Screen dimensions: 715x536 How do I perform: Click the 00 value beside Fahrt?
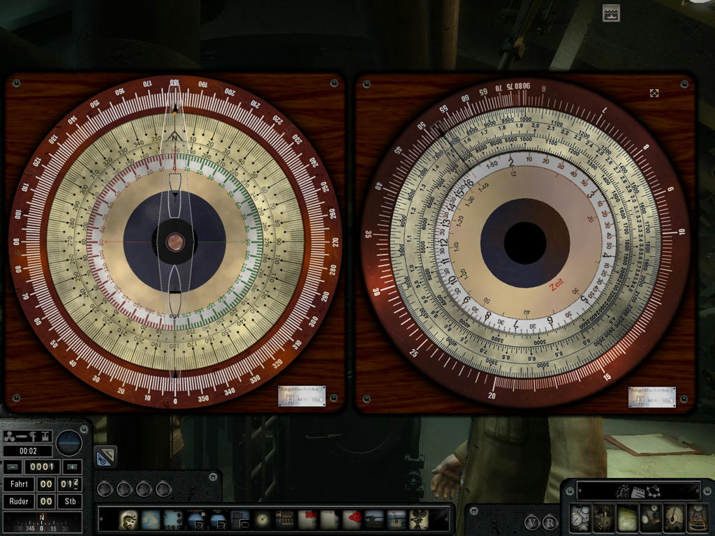click(x=46, y=484)
